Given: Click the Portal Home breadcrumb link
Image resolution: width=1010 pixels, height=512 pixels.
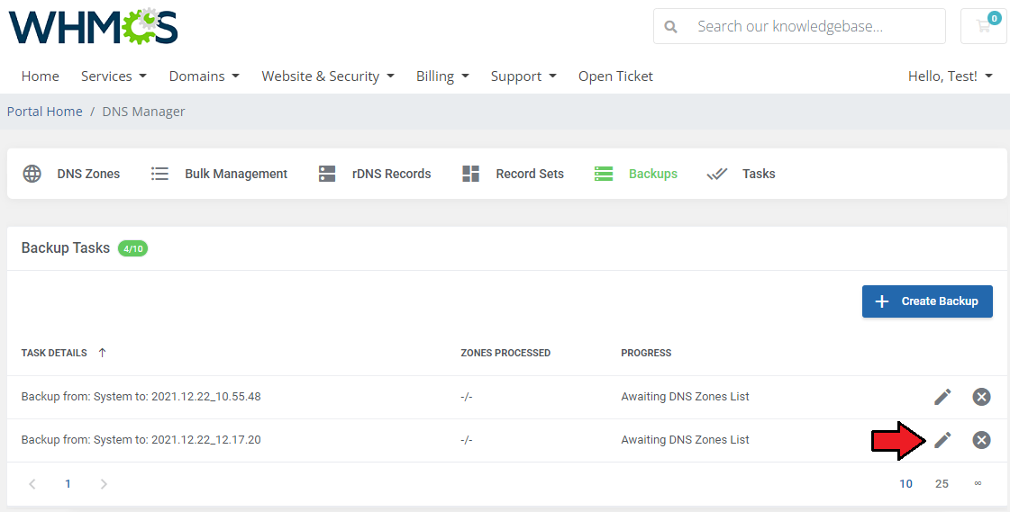Looking at the screenshot, I should click(x=44, y=112).
